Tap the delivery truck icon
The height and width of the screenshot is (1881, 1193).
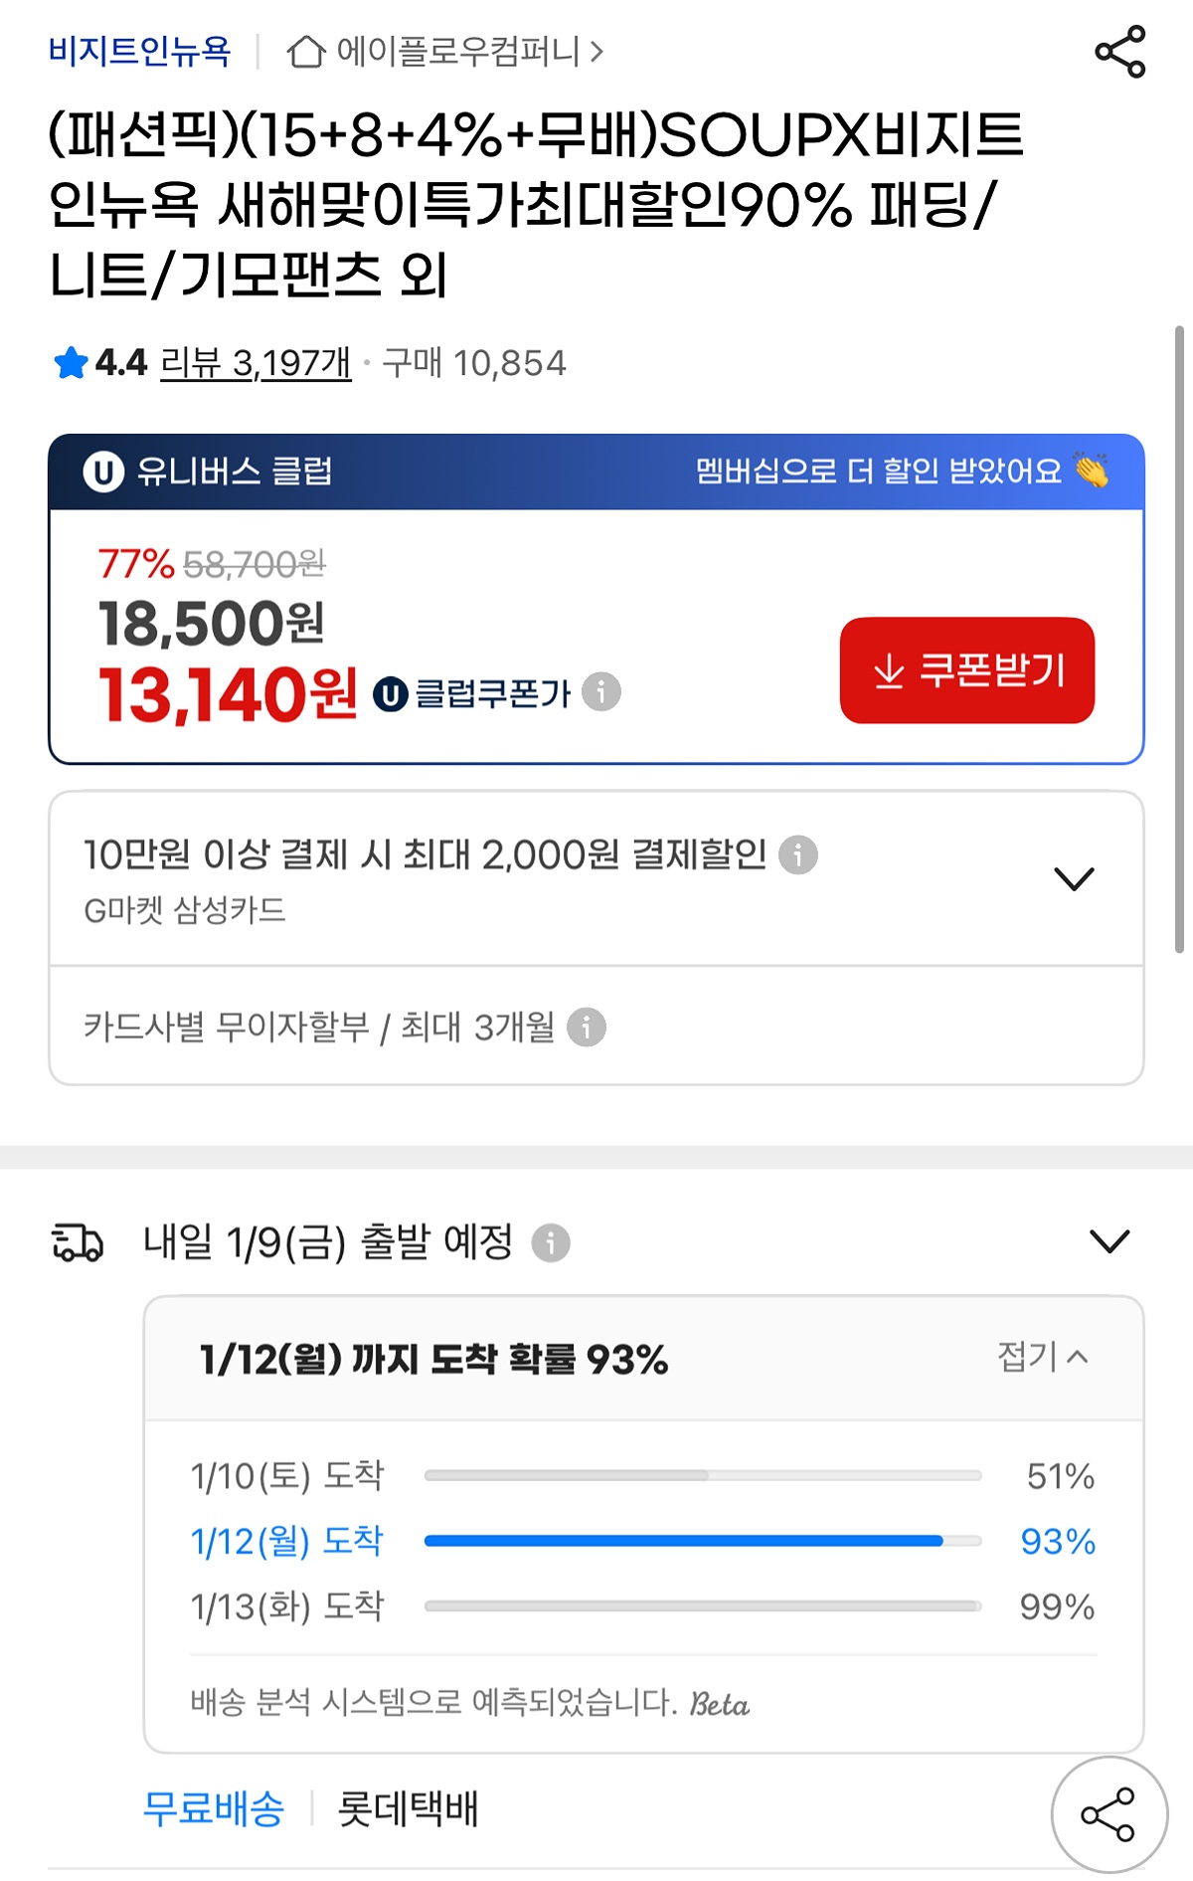[77, 1242]
